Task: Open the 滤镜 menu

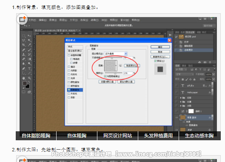Action: click(94, 20)
